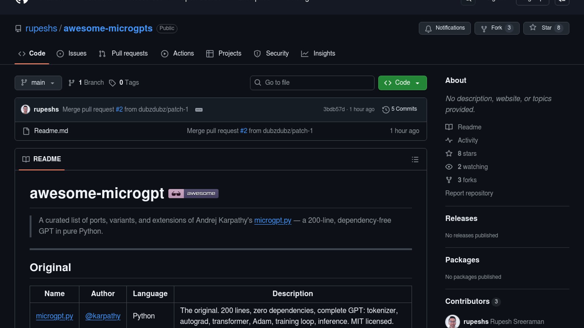Expand commit message ellipsis button
This screenshot has height=328, width=584.
[x=199, y=110]
